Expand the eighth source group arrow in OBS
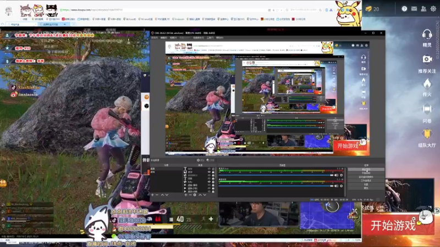This screenshot has width=440, height=247. [x=185, y=192]
